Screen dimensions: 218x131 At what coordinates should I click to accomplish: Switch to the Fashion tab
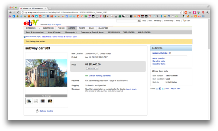coord(61,28)
